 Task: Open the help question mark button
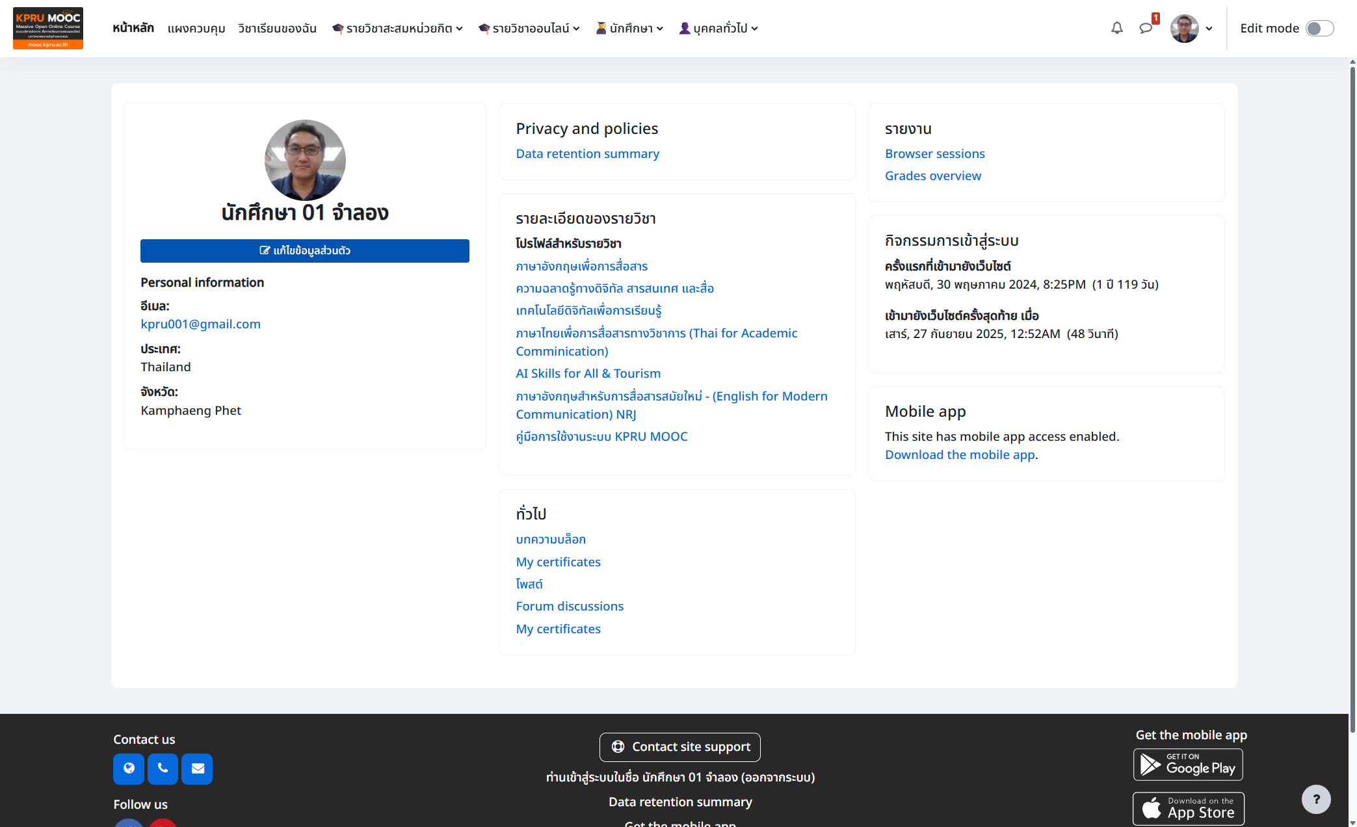pos(1316,799)
